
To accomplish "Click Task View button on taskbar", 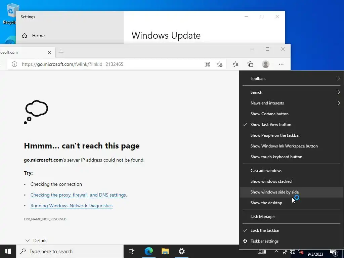I will (x=132, y=251).
